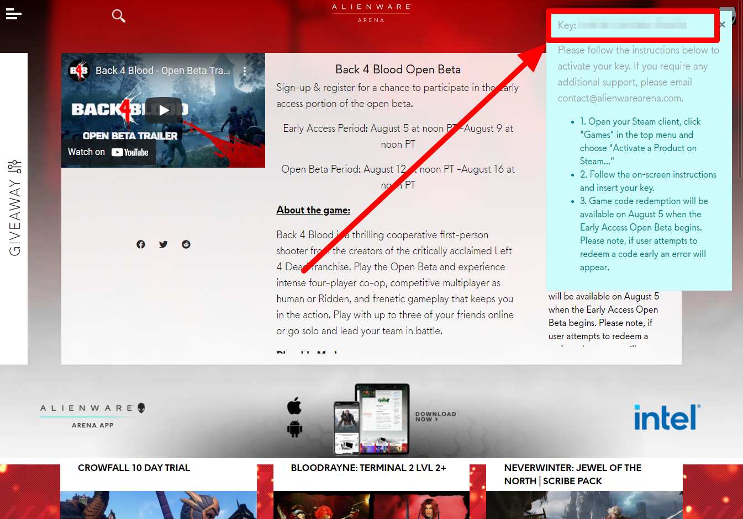The image size is (743, 519).
Task: Open Crowfall 10 Day Trial giveaway
Action: coord(134,468)
